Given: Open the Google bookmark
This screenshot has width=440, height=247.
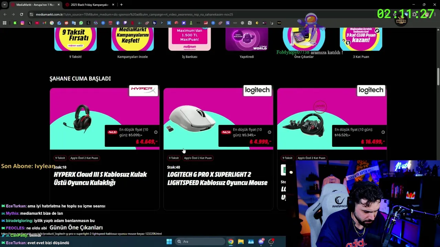Looking at the screenshot, I should click(x=52, y=23).
